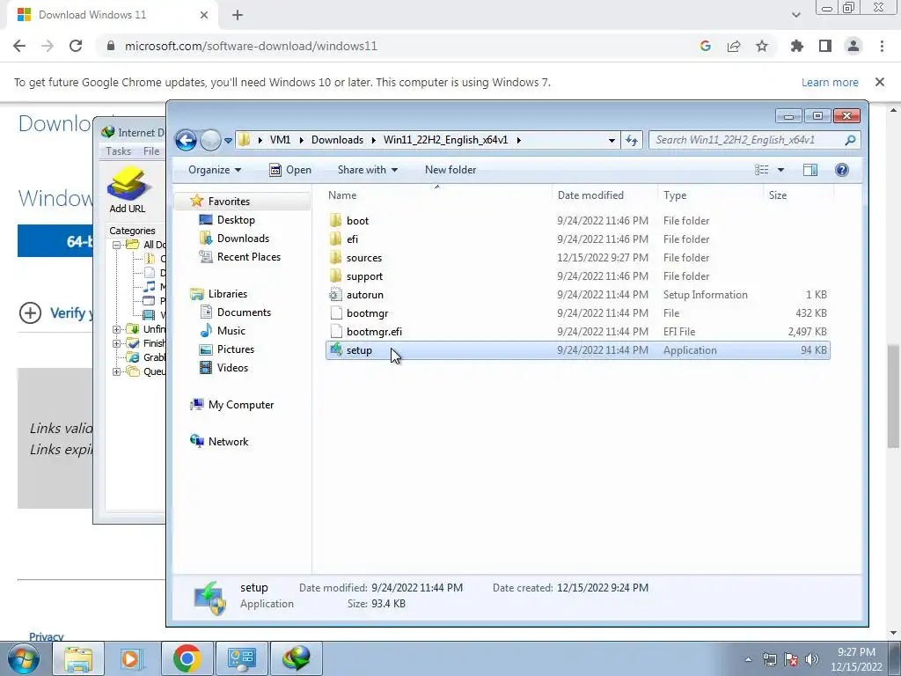Open address bar previous locations dropdown

pyautogui.click(x=612, y=140)
